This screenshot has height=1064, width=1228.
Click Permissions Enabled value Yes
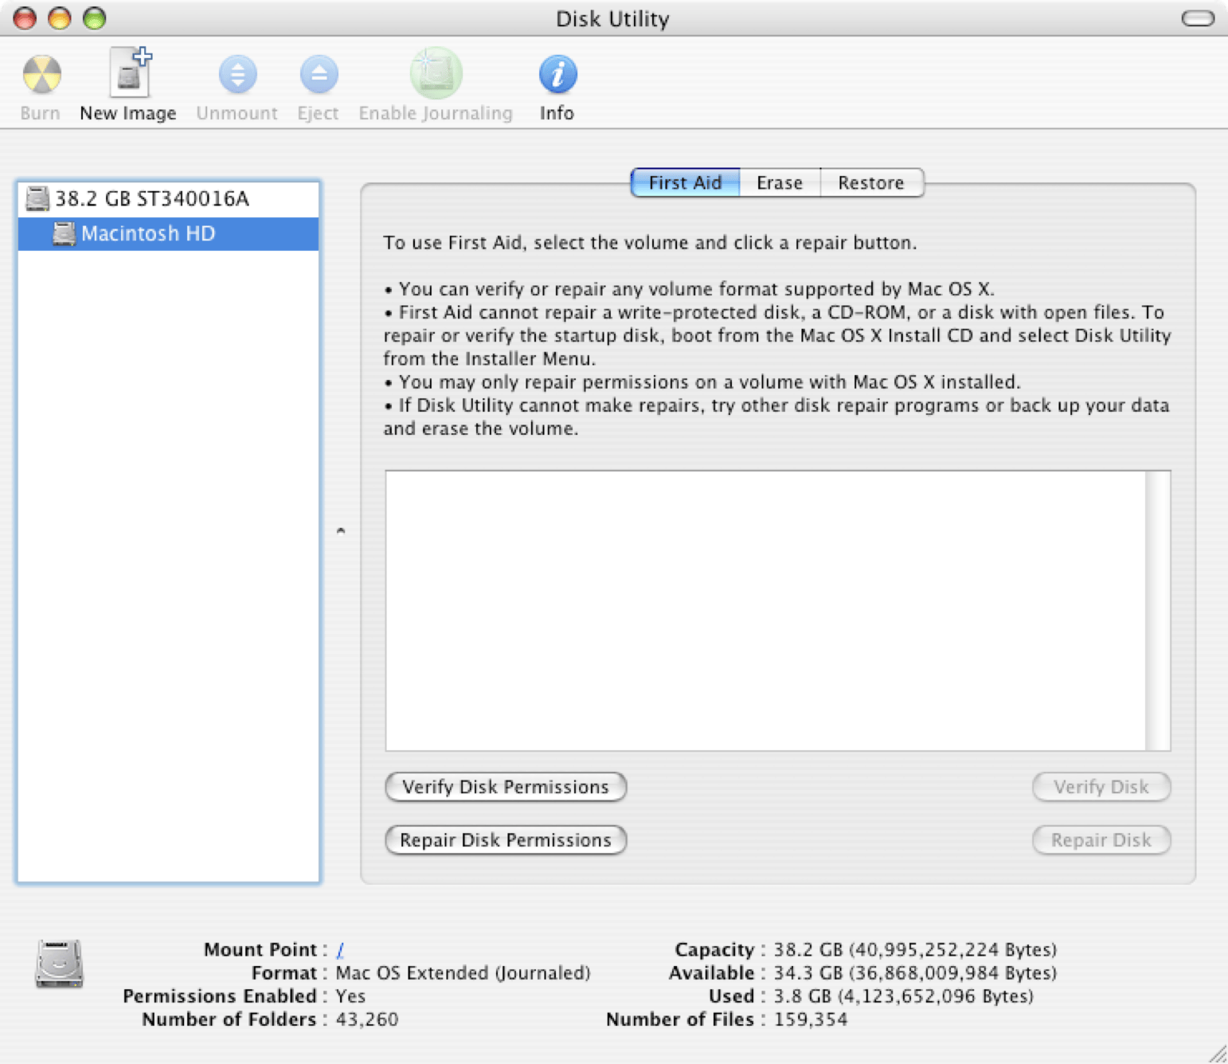(350, 996)
